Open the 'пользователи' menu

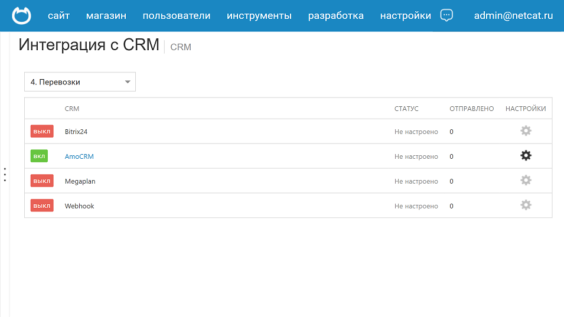coord(177,16)
